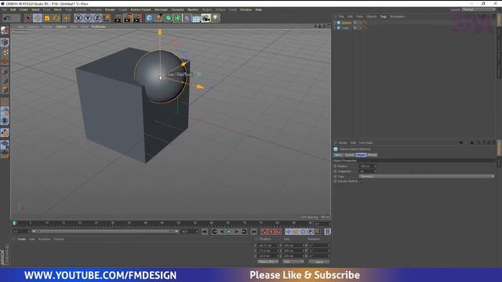The width and height of the screenshot is (502, 282).
Task: Open the Options menu in viewport
Action: 61,27
